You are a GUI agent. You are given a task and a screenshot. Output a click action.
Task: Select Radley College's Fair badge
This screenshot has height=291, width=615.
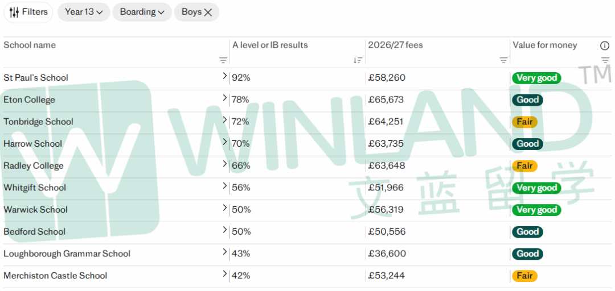click(x=524, y=165)
